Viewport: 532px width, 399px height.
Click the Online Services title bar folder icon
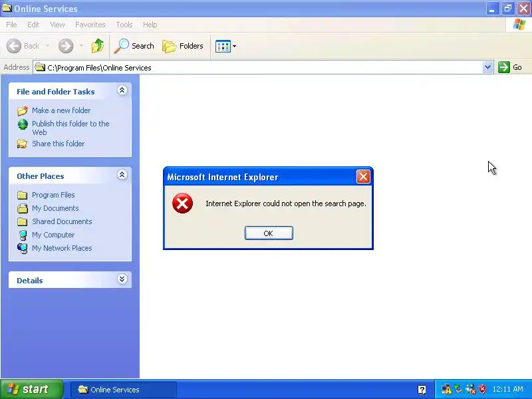click(7, 8)
